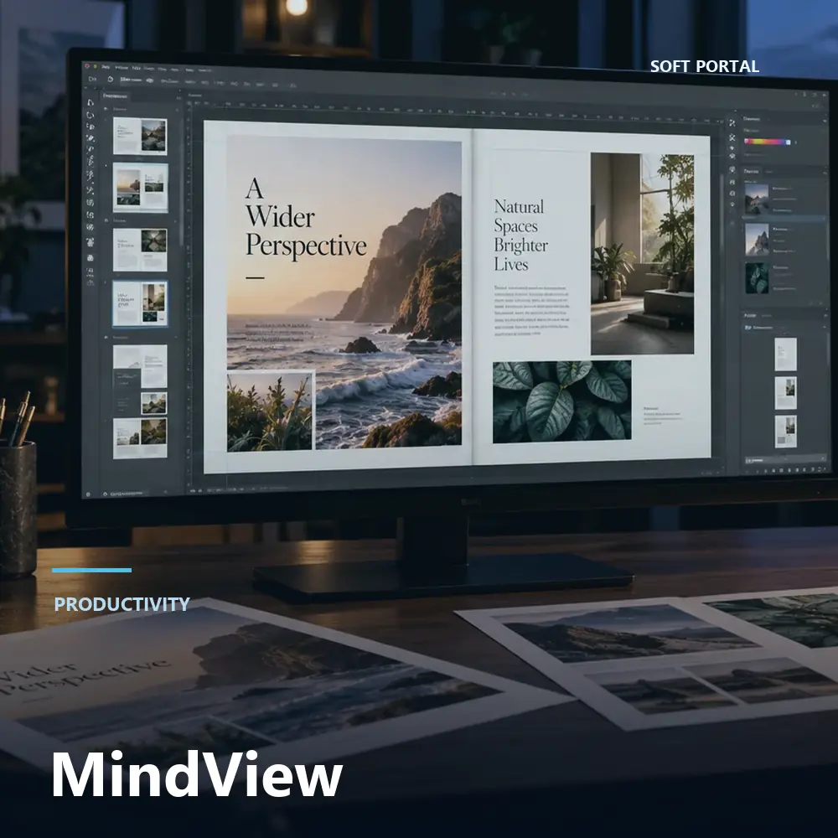Select the green leaves photo on the canvas
Viewport: 838px width, 838px height.
click(x=561, y=401)
